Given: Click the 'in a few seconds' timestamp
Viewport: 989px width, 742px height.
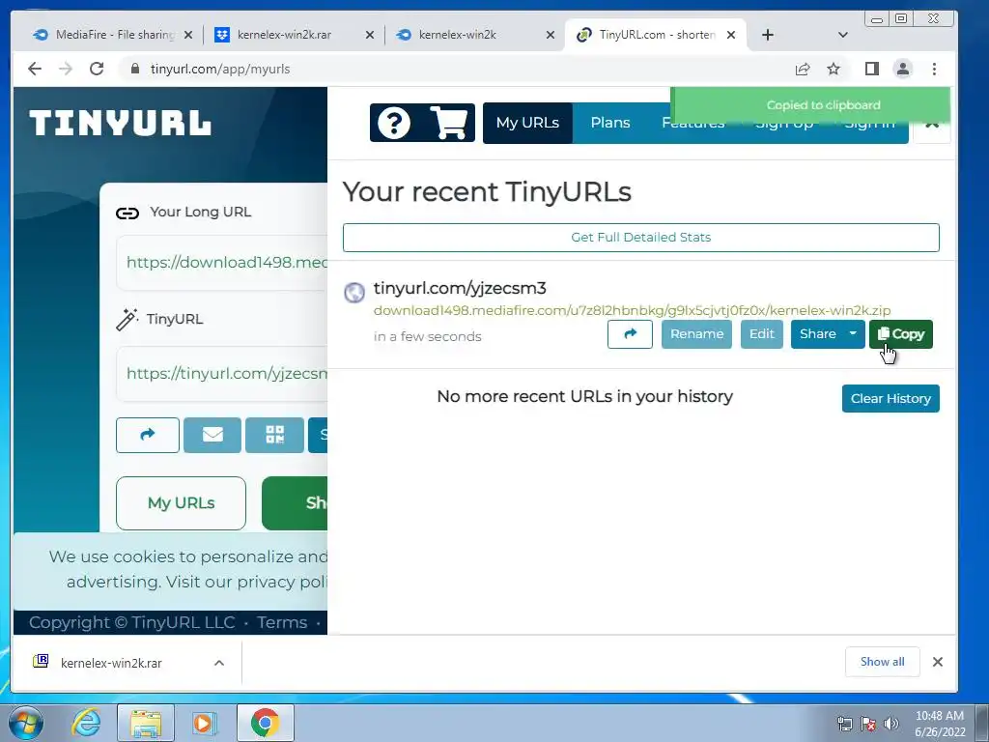Looking at the screenshot, I should coord(427,337).
